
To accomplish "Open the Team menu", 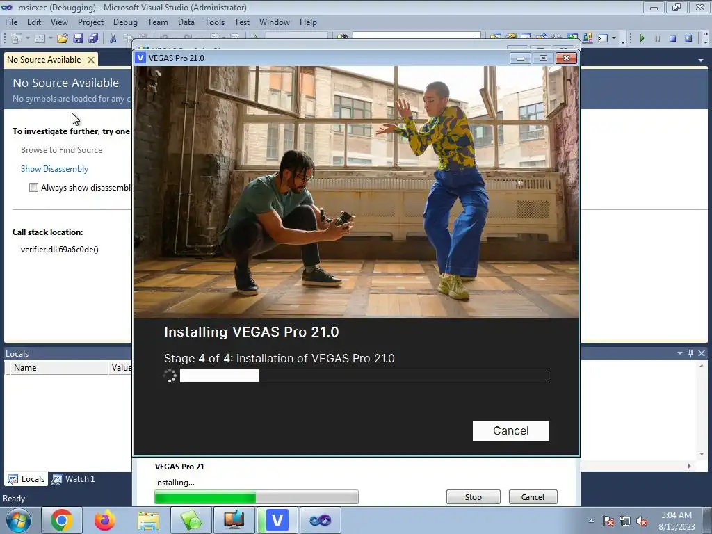I will (x=158, y=22).
